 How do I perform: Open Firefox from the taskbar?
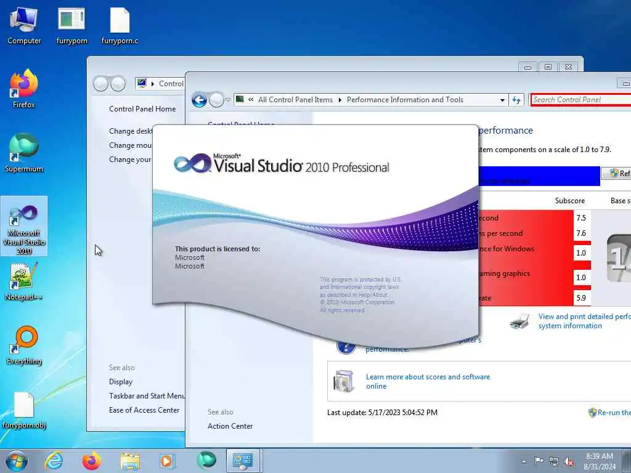coord(91,461)
